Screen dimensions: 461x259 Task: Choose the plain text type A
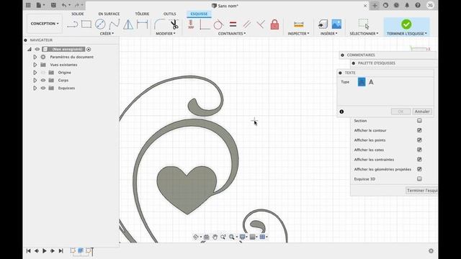click(x=371, y=82)
